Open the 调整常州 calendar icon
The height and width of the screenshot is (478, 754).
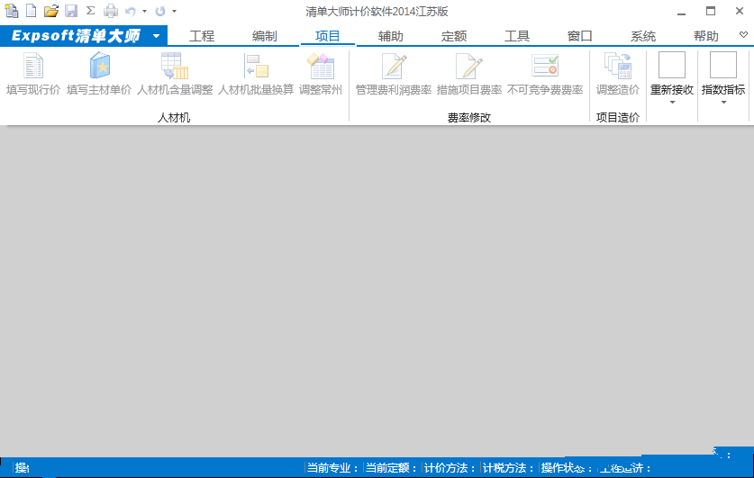point(321,66)
